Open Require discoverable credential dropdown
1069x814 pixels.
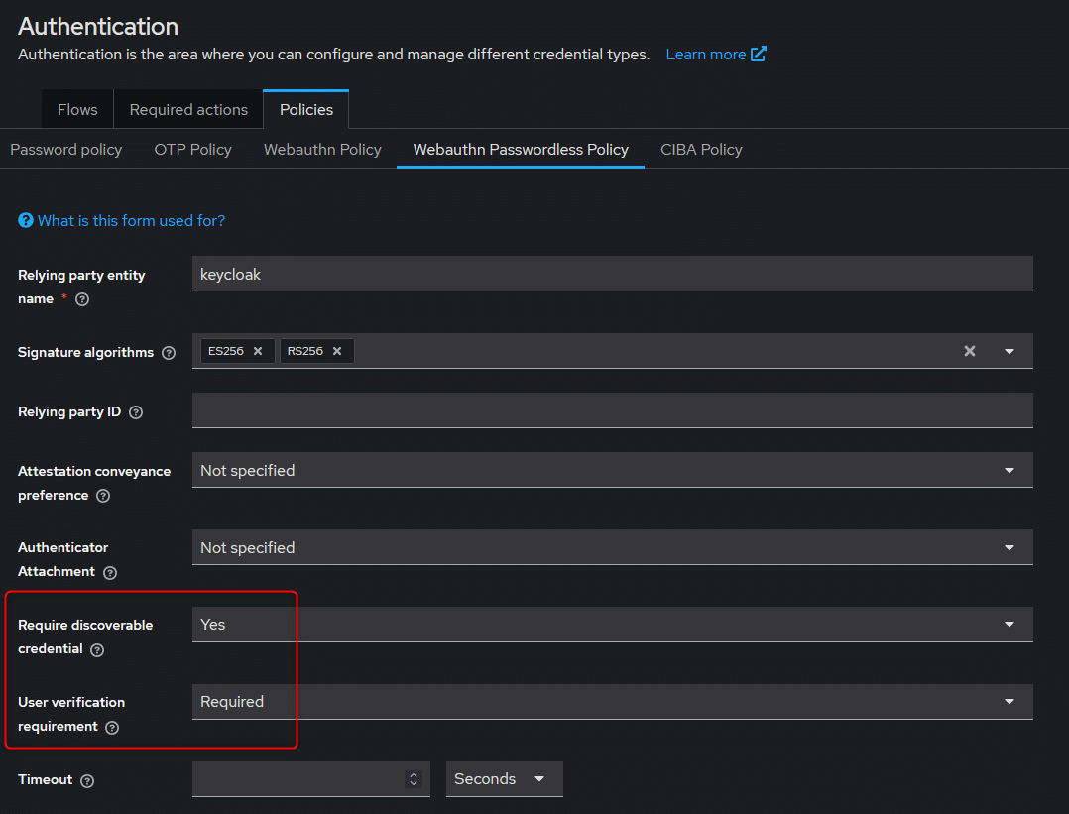[612, 625]
